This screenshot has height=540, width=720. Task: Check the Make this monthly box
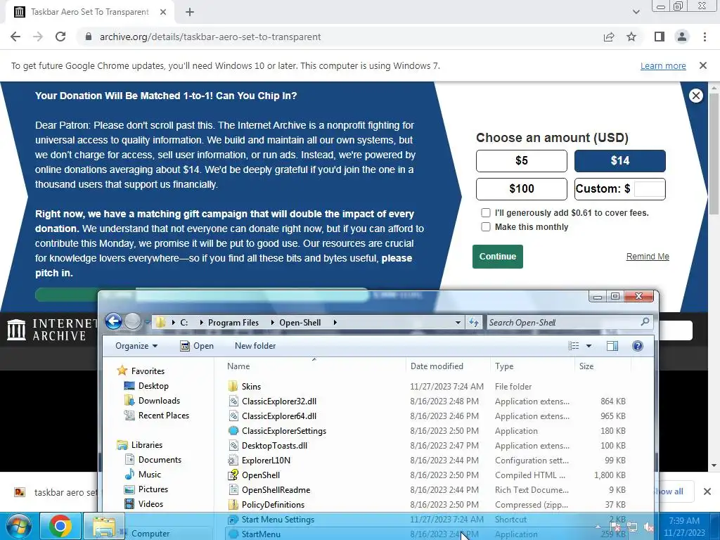[x=485, y=227]
